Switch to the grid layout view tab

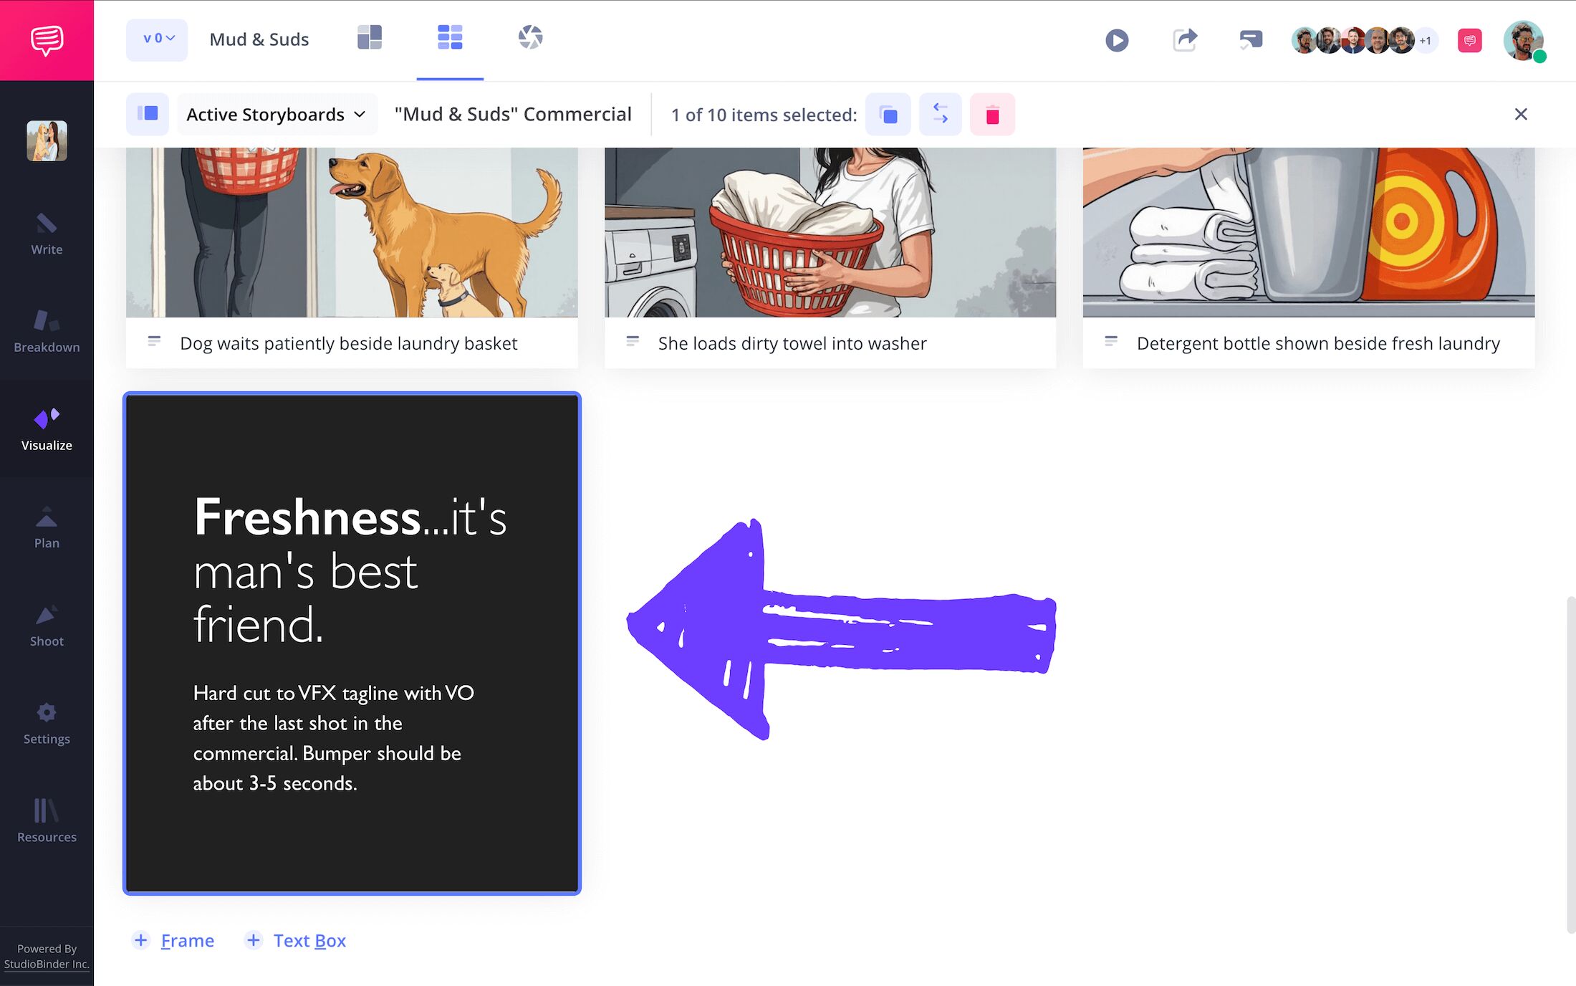(x=450, y=38)
